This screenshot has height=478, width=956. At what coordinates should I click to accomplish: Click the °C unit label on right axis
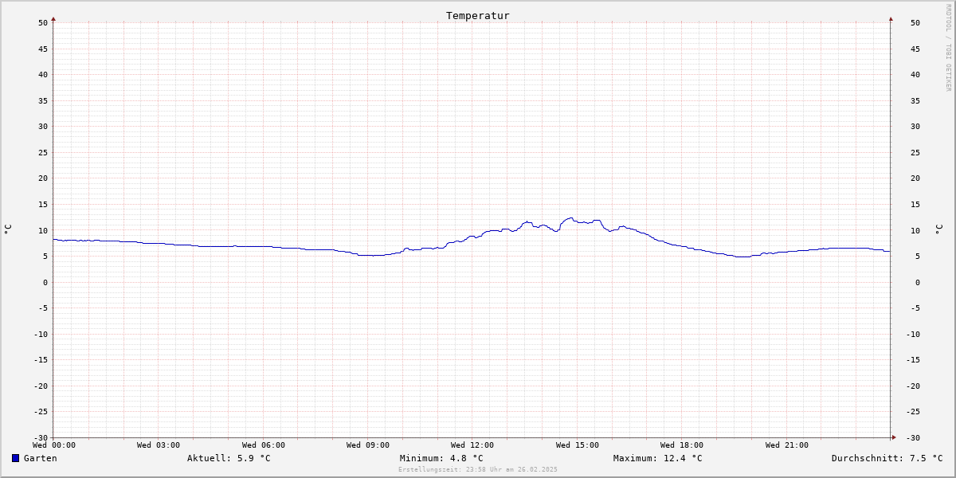click(x=938, y=229)
